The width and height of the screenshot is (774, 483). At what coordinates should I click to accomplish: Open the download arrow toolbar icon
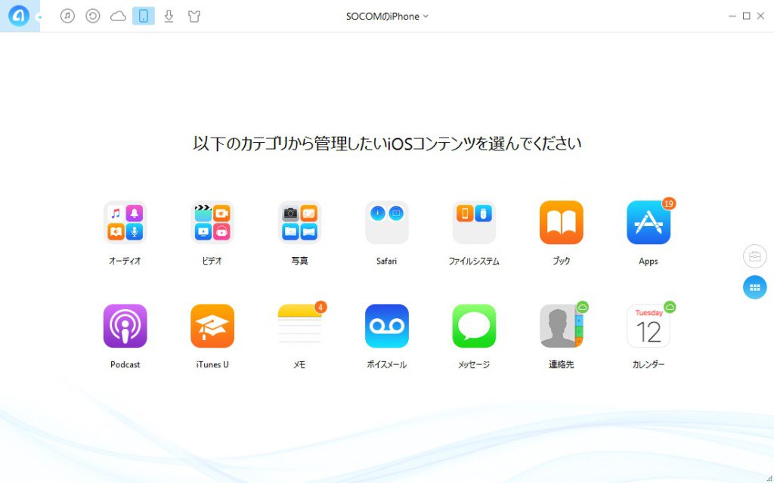[x=169, y=17]
